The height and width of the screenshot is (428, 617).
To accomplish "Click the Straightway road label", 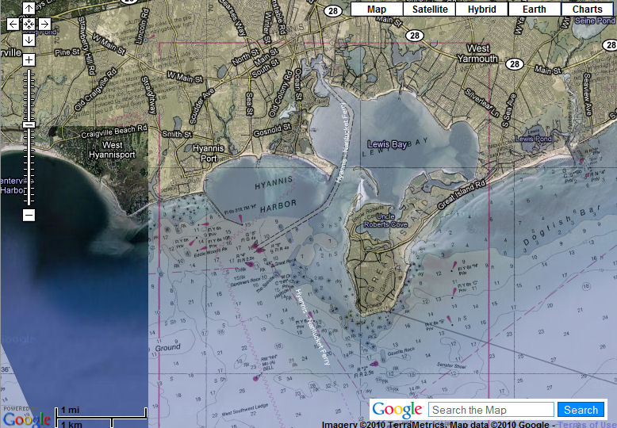I will (x=149, y=95).
